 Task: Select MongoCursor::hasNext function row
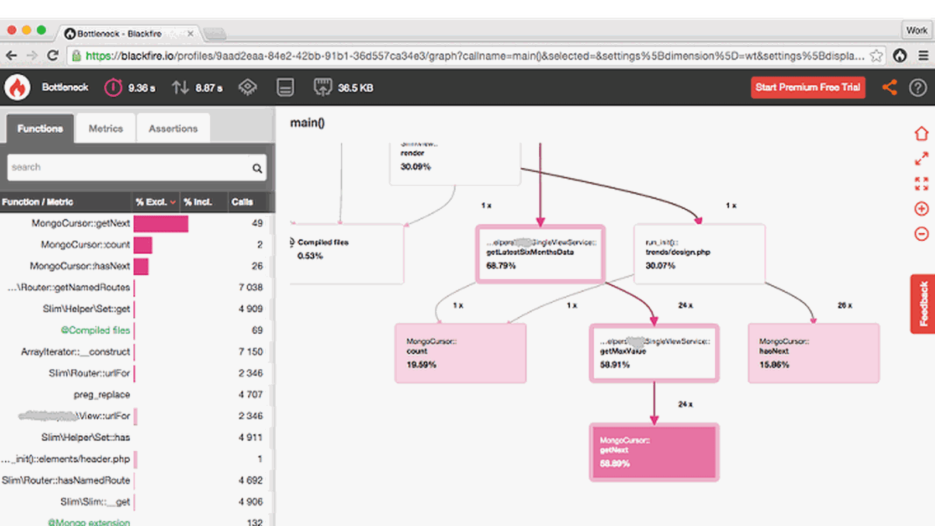coord(134,266)
